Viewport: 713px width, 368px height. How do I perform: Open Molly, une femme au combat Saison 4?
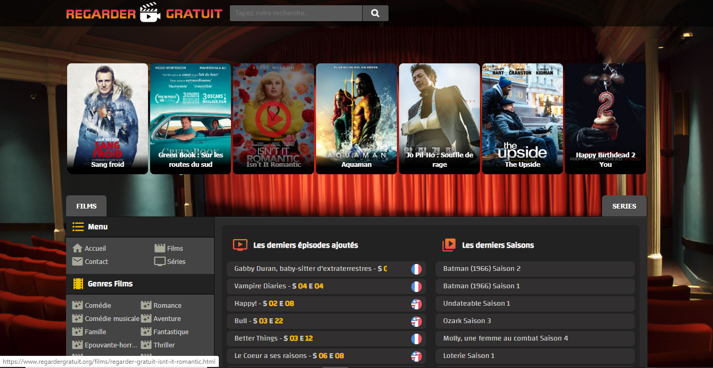coord(535,338)
